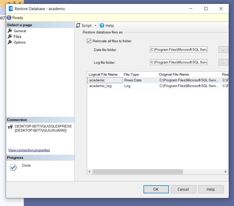Click the Logical File Name column header
234x206 pixels.
[105, 74]
